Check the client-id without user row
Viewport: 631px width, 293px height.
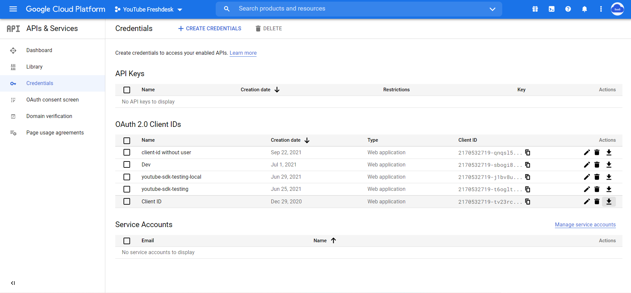[127, 152]
